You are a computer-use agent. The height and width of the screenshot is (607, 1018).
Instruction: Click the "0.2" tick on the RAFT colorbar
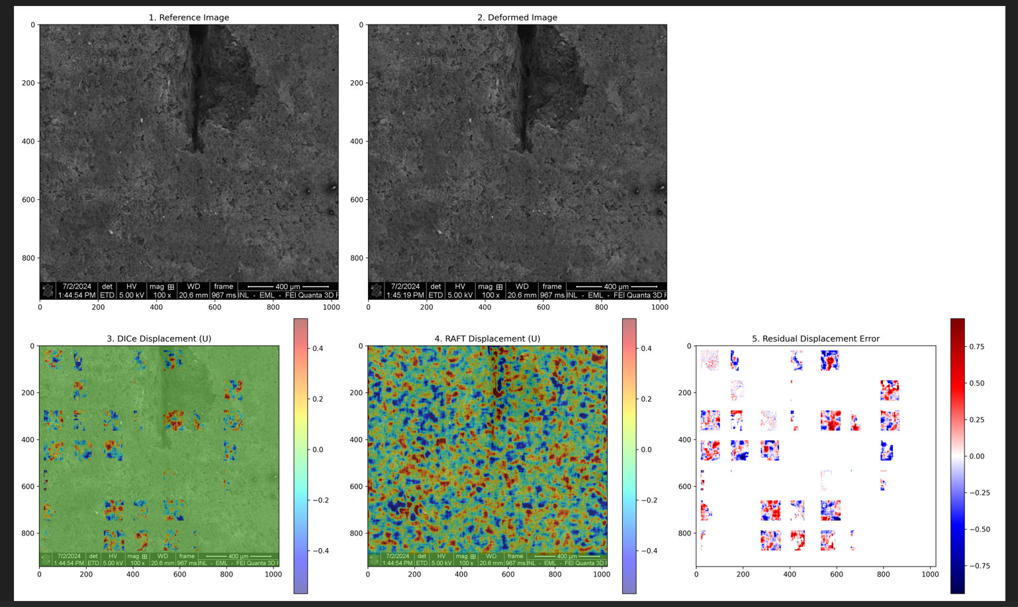pos(646,399)
